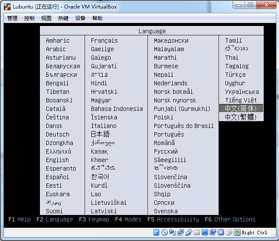The image size is (279, 241).
Task: Select Svenska from language list
Action: click(166, 211)
